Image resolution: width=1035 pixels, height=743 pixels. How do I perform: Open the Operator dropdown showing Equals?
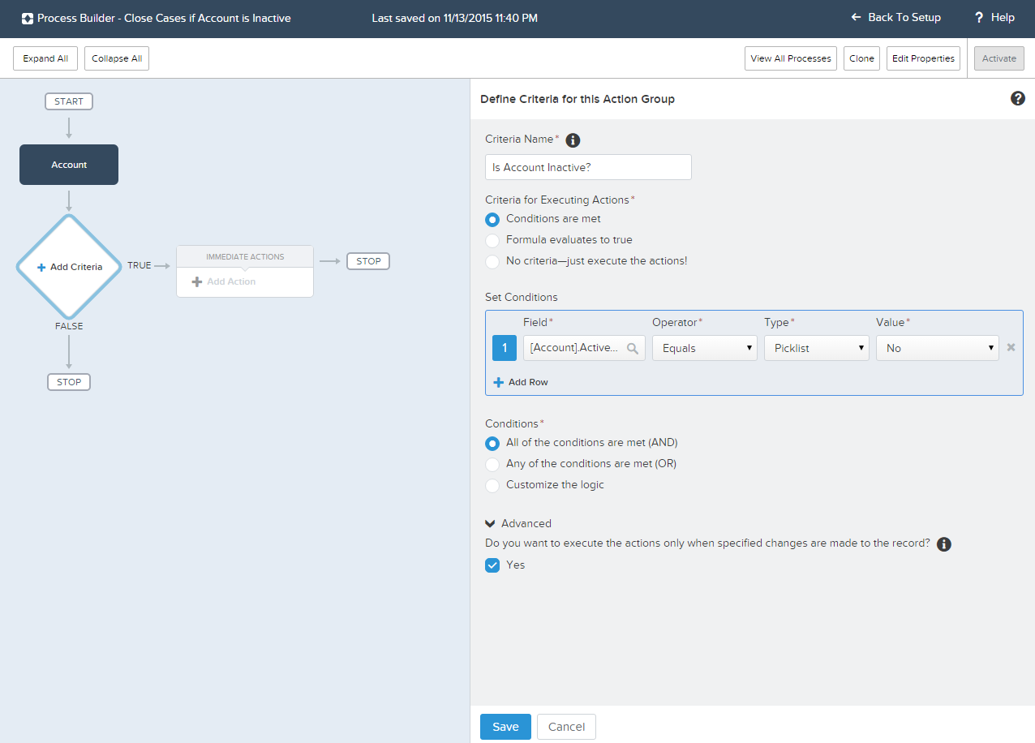(704, 348)
